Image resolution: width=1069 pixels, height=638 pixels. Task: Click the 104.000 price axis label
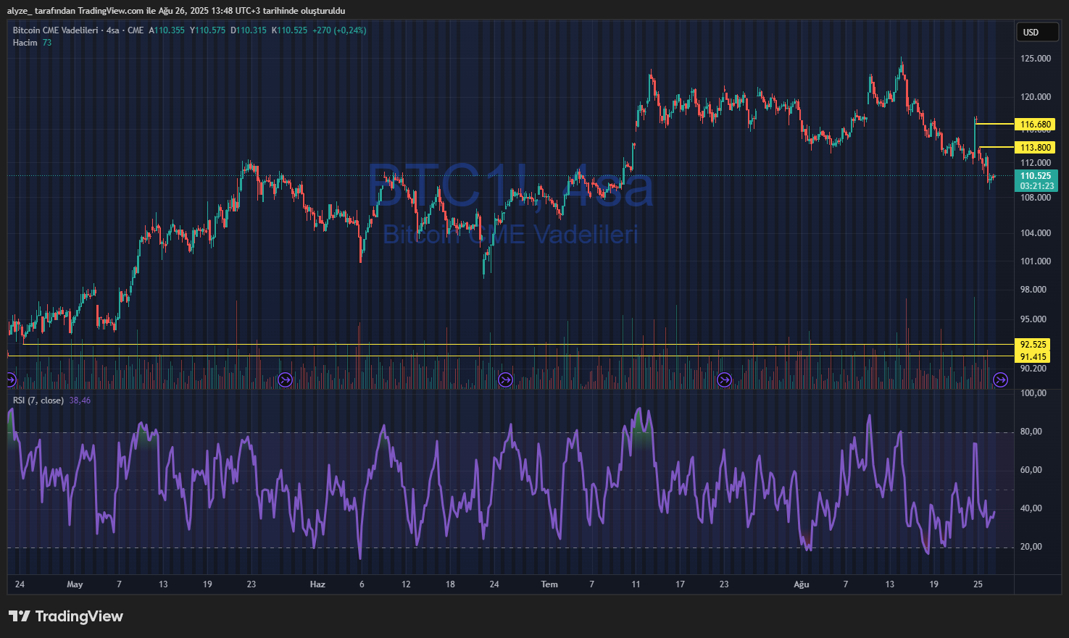click(x=1036, y=233)
